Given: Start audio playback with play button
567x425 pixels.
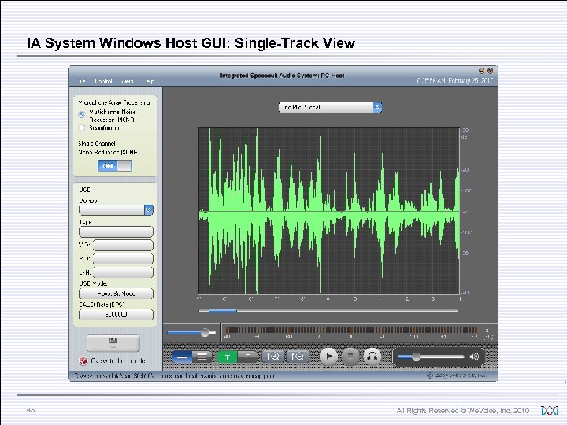Looking at the screenshot, I should pyautogui.click(x=328, y=357).
